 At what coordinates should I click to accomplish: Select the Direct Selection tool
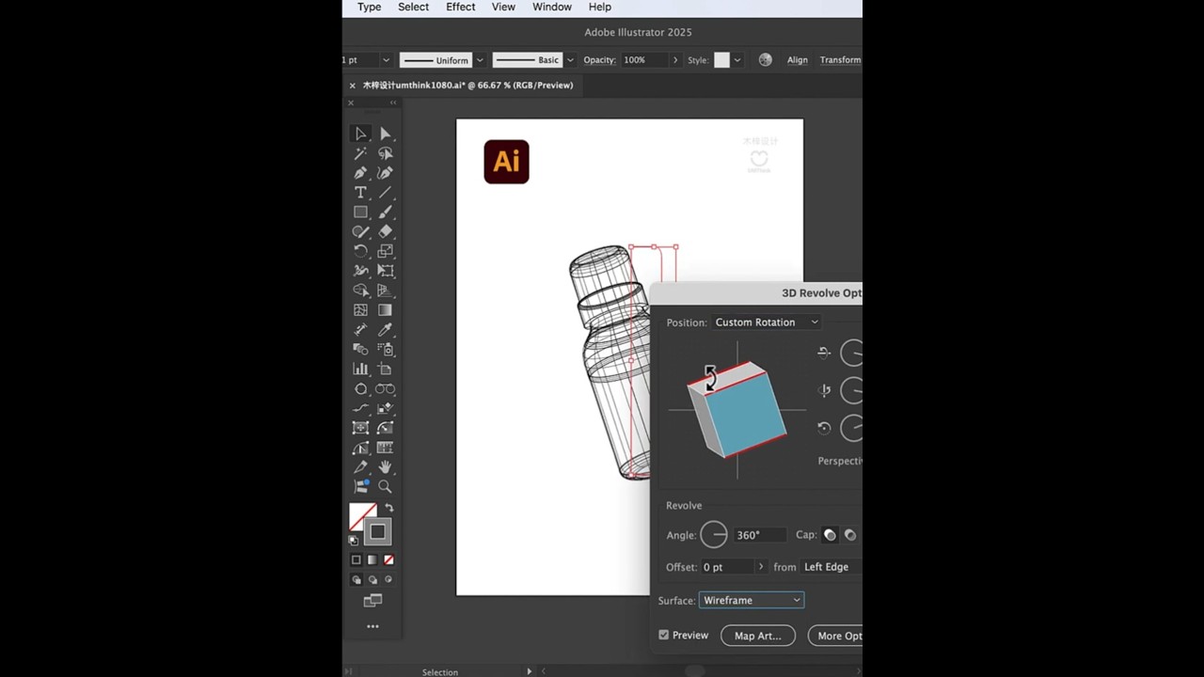coord(385,134)
